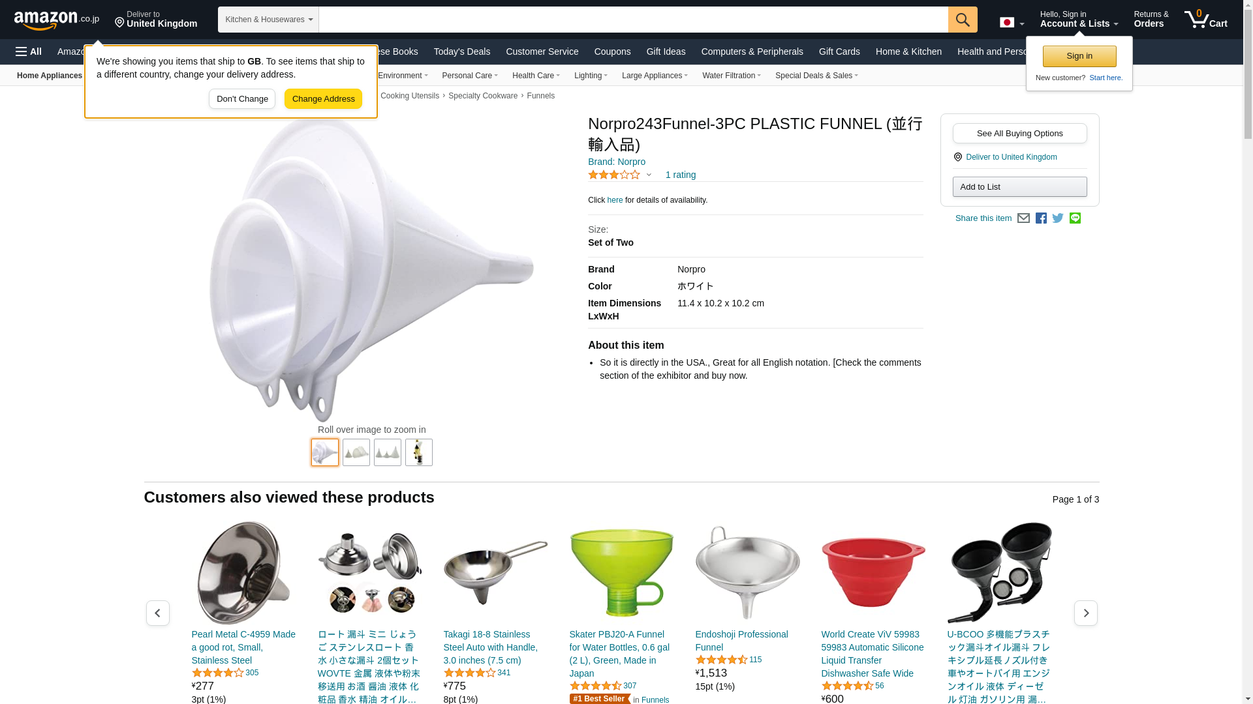
Task: Show next carousel page of products
Action: 1086,613
